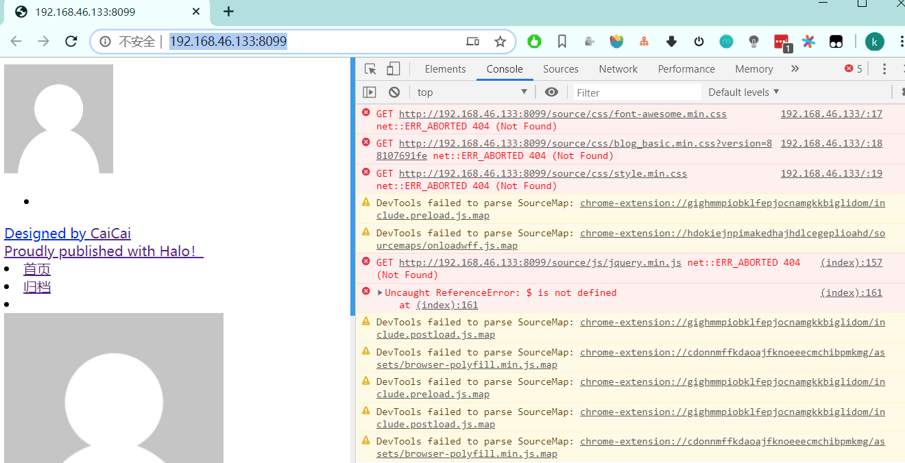This screenshot has height=463, width=905.
Task: Clear the console messages
Action: tap(394, 92)
